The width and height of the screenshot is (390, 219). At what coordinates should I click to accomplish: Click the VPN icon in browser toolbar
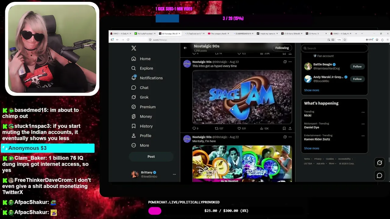(x=370, y=40)
